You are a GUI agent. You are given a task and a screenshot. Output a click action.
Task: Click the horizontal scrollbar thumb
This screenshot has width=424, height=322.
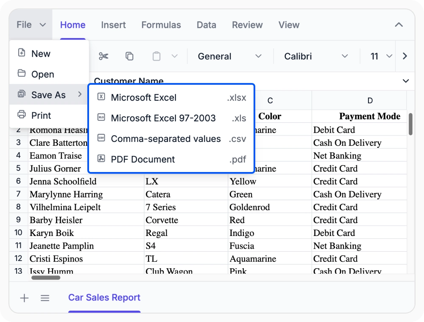click(x=46, y=278)
